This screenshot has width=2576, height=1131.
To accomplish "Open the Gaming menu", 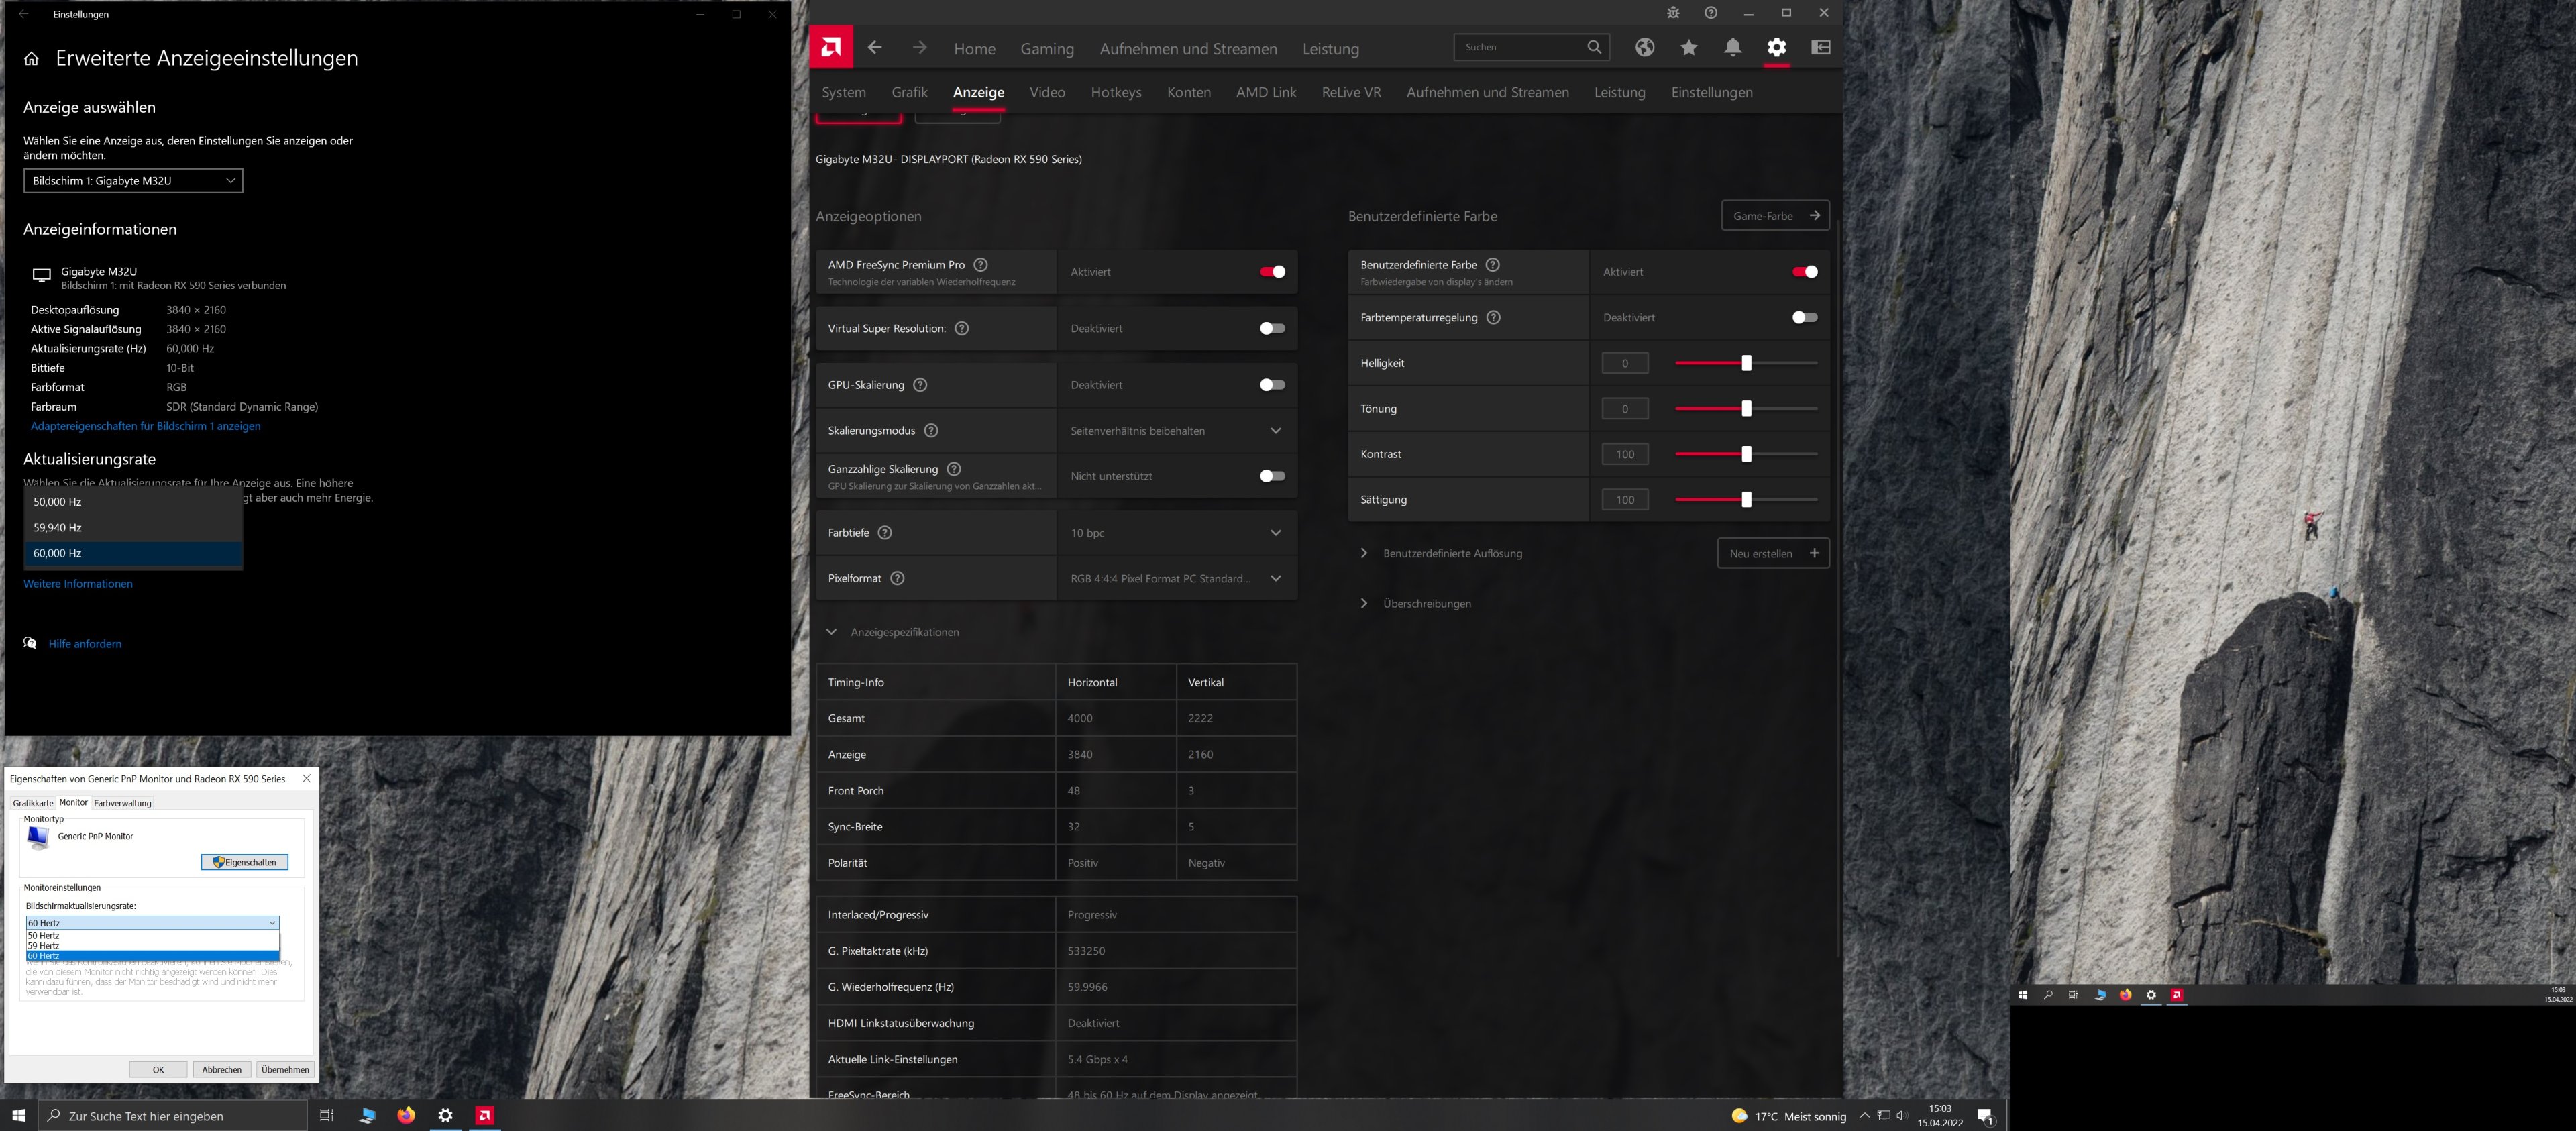I will click(1046, 49).
